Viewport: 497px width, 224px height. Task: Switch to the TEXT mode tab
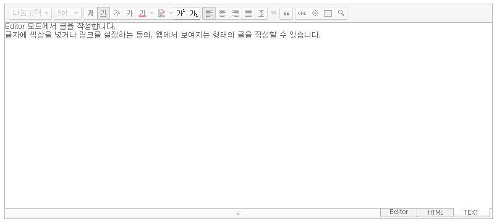(471, 212)
